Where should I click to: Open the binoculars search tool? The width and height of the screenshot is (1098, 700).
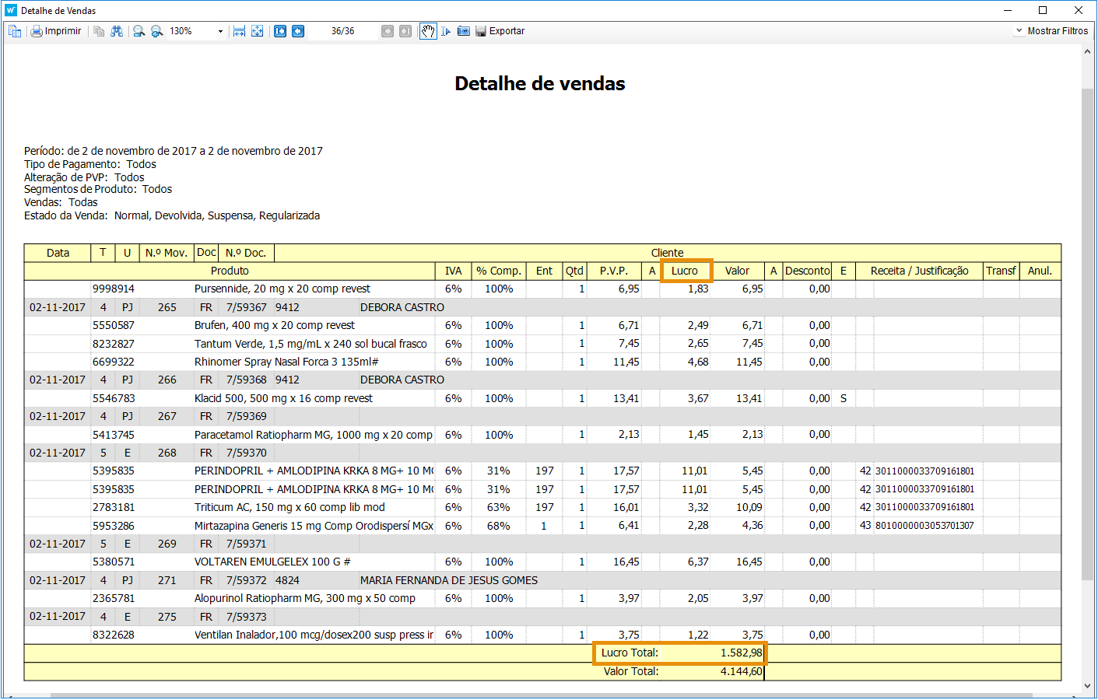(117, 31)
